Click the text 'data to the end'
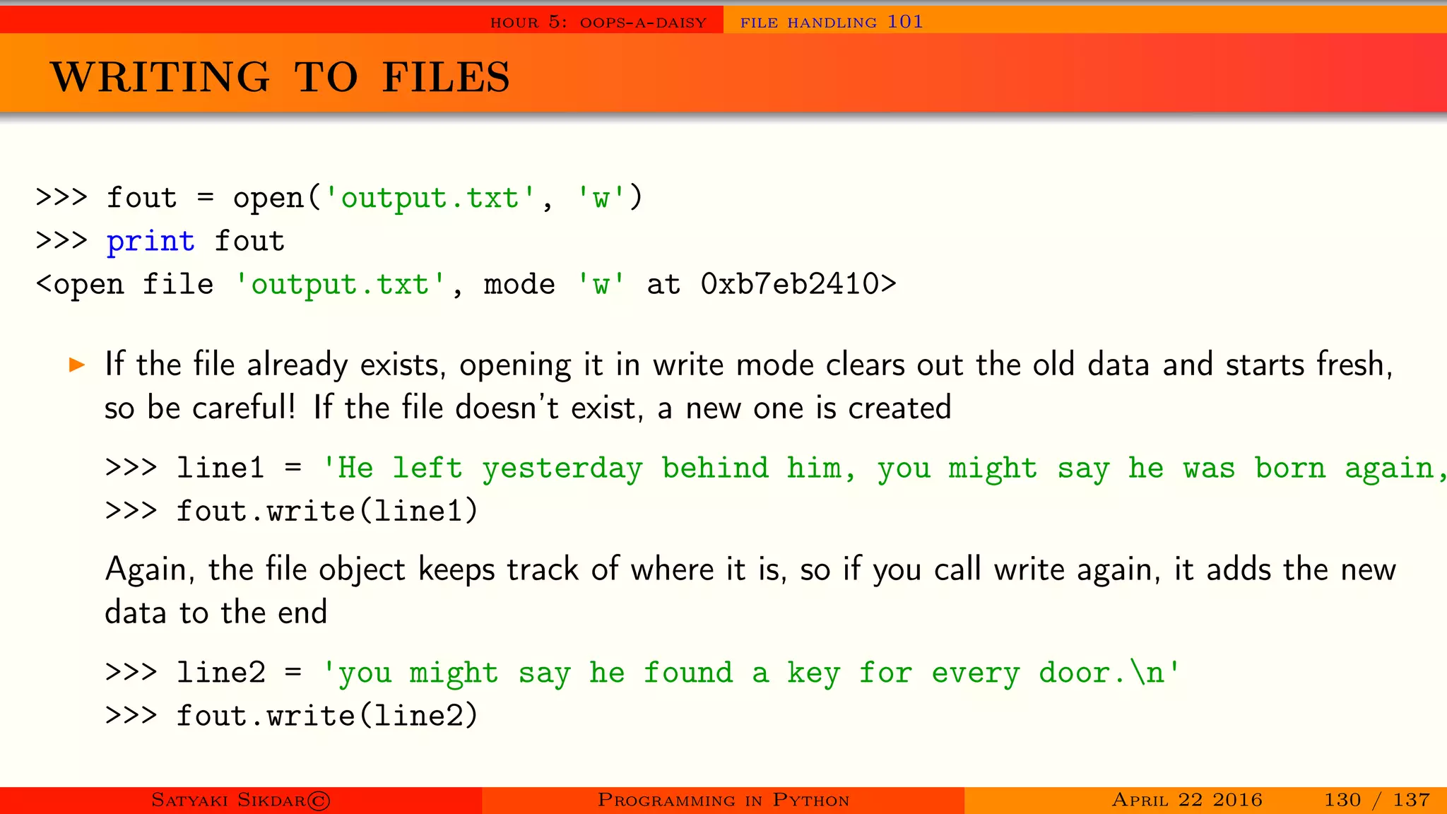Viewport: 1447px width, 814px height. pyautogui.click(x=216, y=612)
